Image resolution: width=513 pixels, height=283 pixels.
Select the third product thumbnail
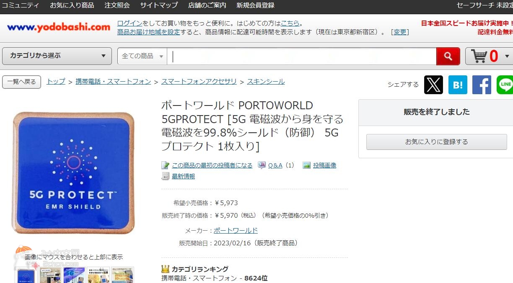74,275
